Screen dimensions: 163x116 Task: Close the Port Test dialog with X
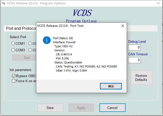click(123, 26)
